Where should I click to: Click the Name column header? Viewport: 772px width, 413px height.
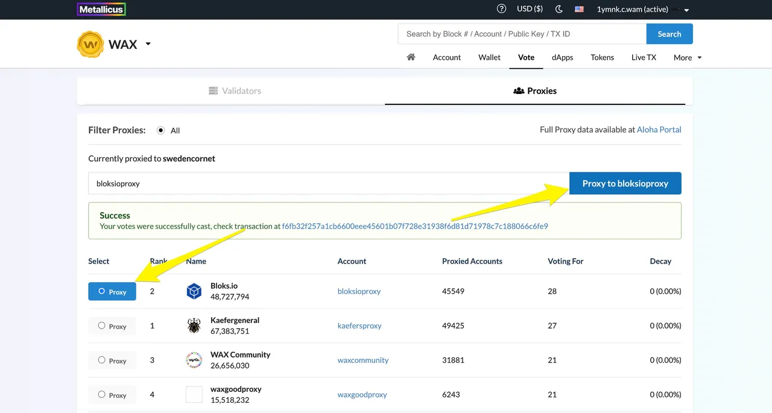tap(196, 261)
